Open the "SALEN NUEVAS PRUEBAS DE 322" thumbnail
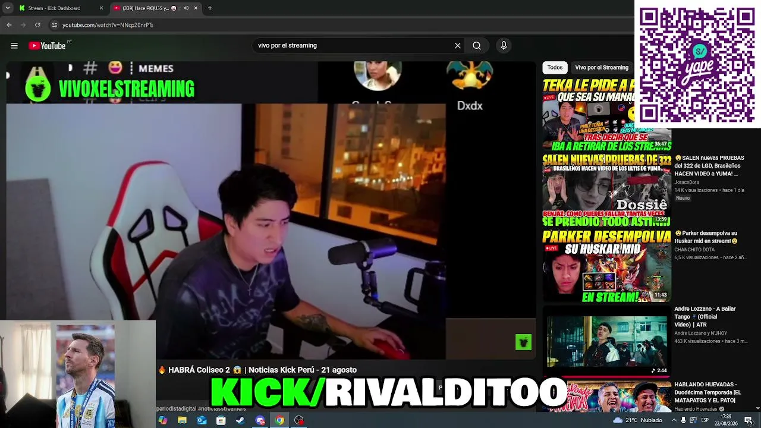 pos(606,190)
